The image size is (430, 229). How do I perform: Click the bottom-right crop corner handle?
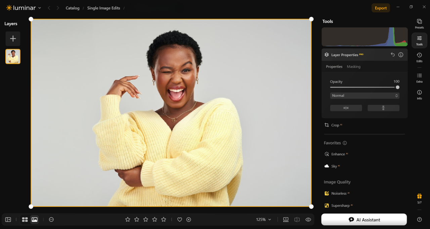311,206
